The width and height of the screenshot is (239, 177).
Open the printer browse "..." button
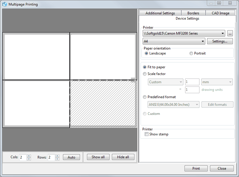point(230,33)
